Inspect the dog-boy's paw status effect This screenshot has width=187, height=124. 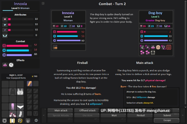click(158, 47)
